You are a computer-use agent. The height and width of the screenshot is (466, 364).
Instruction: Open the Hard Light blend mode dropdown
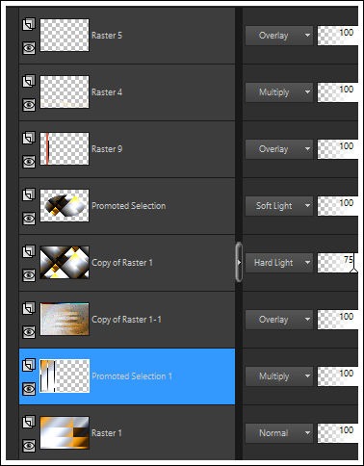pos(279,263)
